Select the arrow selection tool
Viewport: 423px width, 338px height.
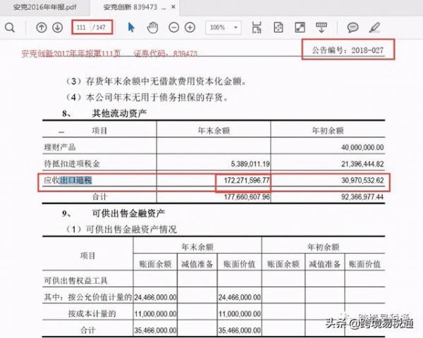pos(131,27)
